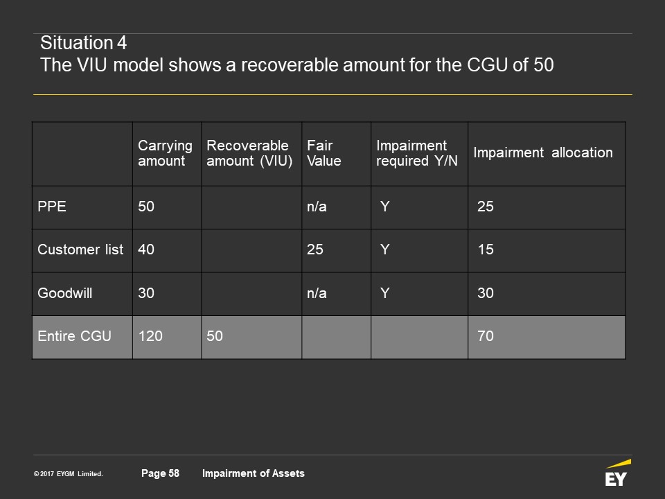Click 'Impairment of Assets' footer text
665x499 pixels.
coord(254,473)
